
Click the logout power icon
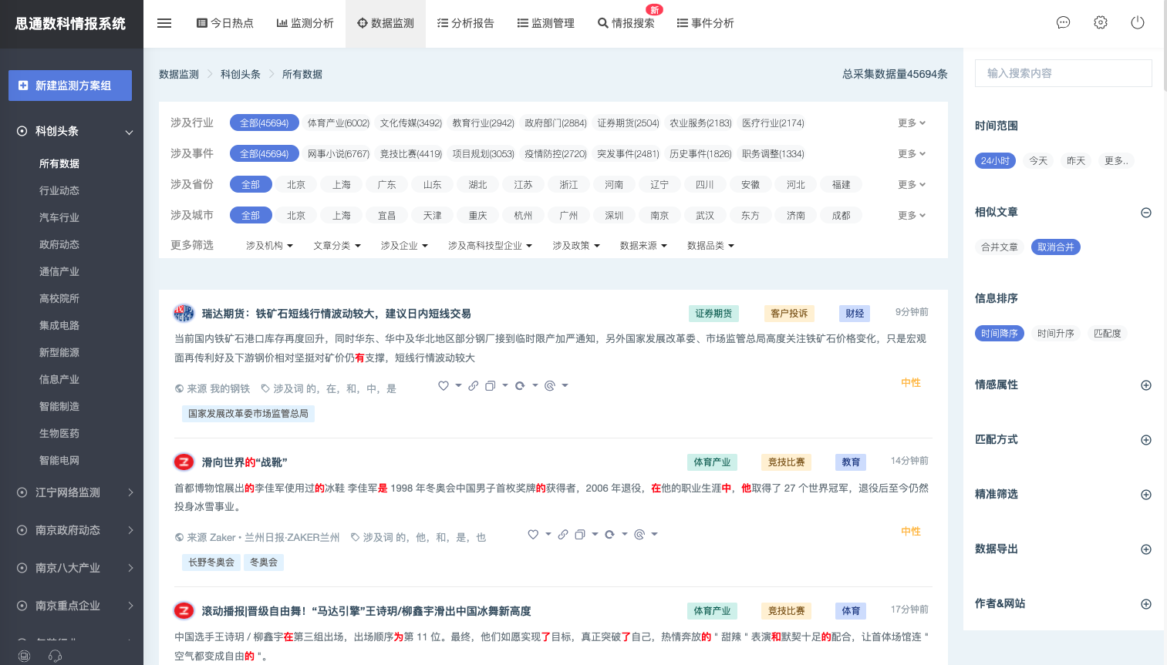pos(1138,22)
